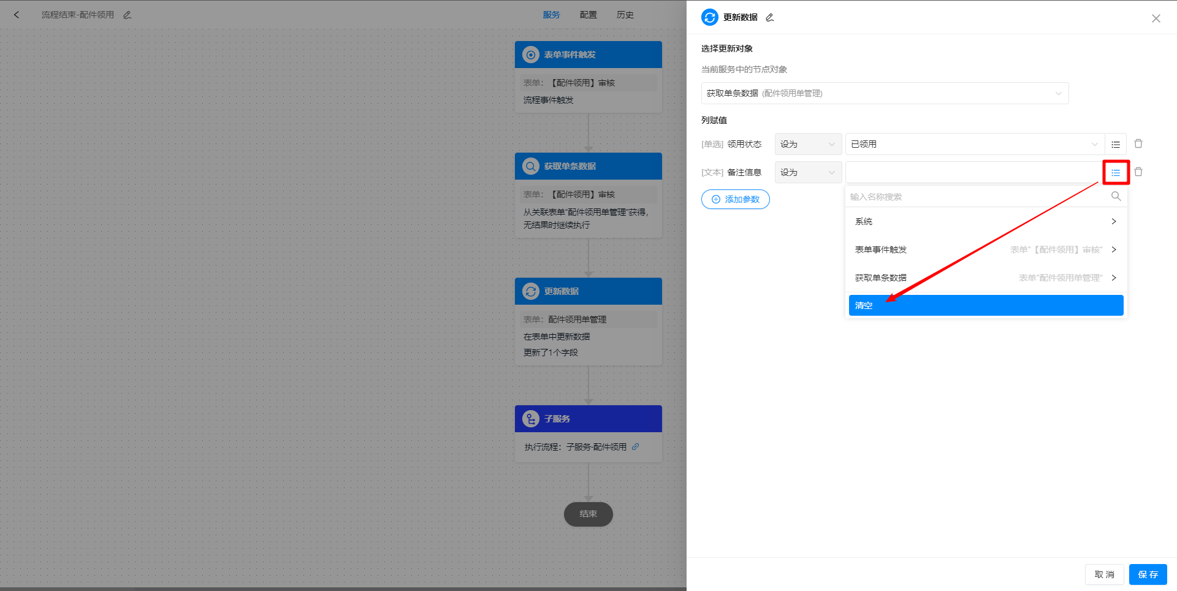Expand the node object dropdown 获取单条数据

pos(884,94)
